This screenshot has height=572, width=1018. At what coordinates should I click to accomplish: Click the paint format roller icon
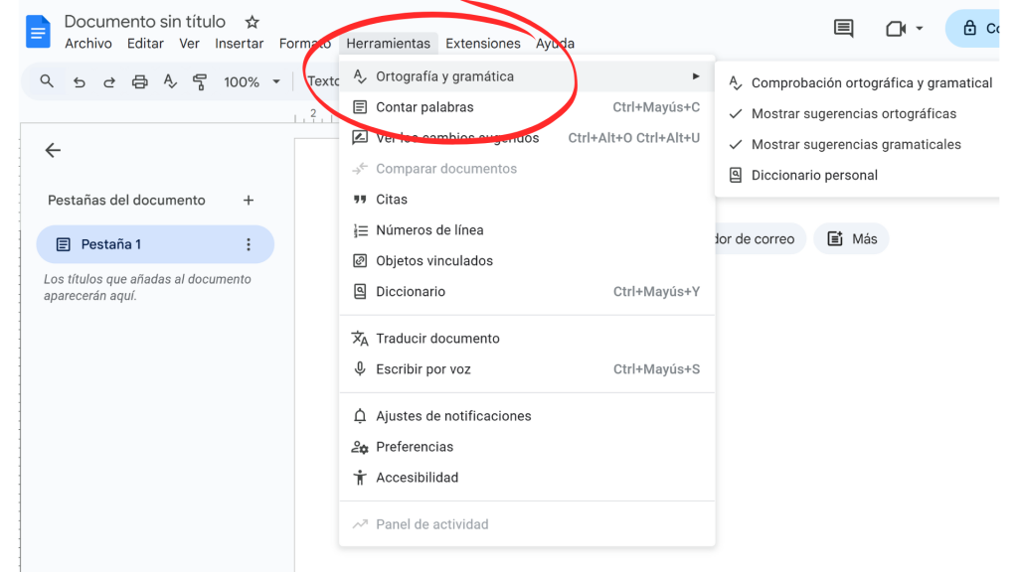[200, 82]
